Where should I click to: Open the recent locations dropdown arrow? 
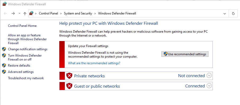click(19, 13)
